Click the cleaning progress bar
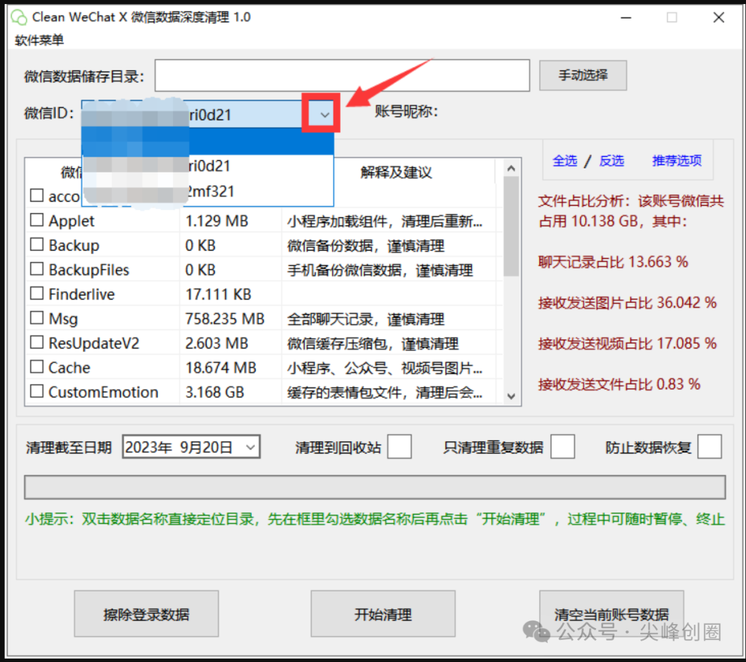 (x=375, y=487)
